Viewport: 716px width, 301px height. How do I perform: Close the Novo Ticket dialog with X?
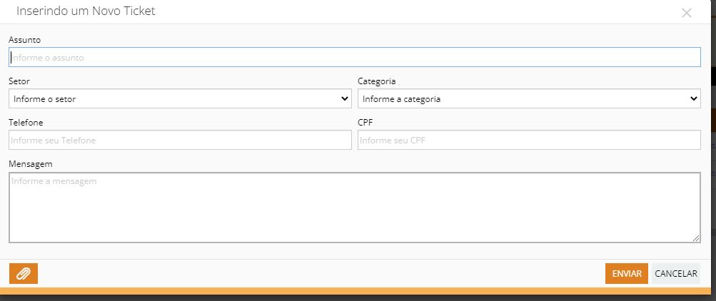pos(686,13)
